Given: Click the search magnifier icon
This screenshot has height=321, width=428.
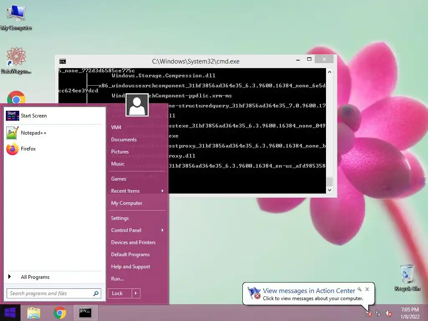Looking at the screenshot, I should point(96,293).
